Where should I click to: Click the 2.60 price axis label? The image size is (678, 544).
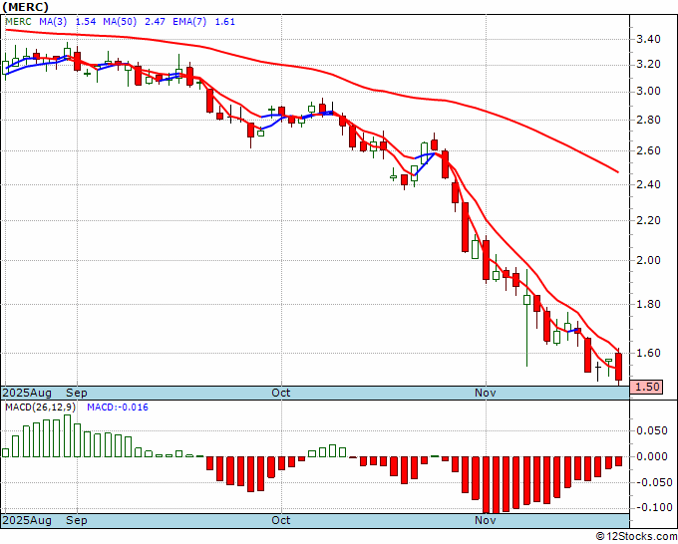649,150
